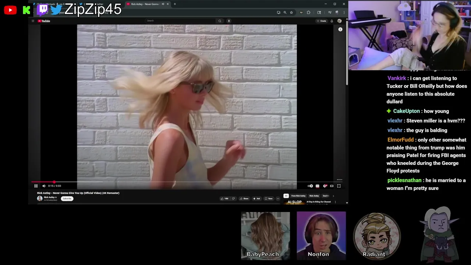Viewport: 471px width, 265px height.
Task: Pause the Rick Astley video
Action: pos(36,186)
